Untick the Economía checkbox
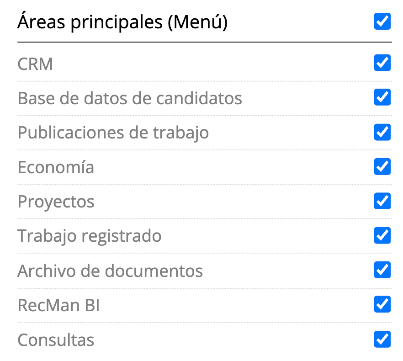The width and height of the screenshot is (403, 361). pyautogui.click(x=382, y=166)
